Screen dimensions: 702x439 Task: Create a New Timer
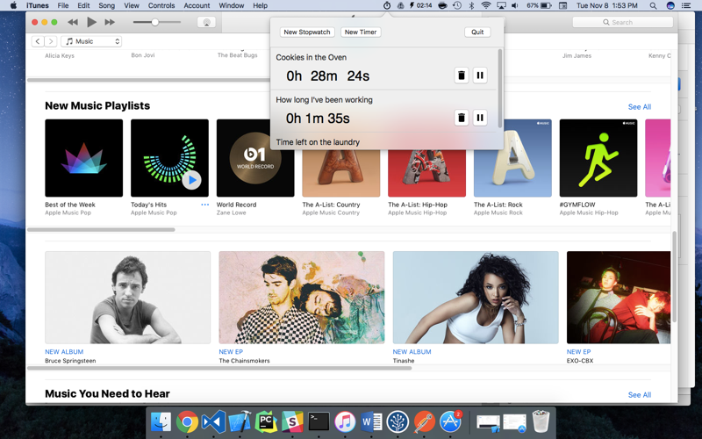pyautogui.click(x=361, y=32)
